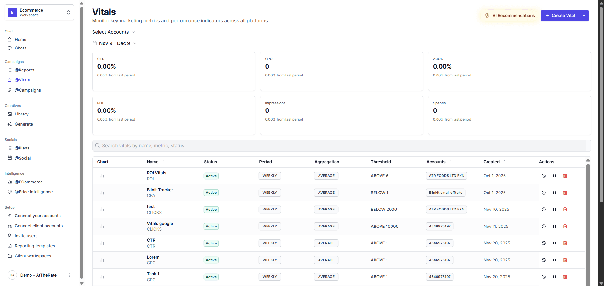Open chart for Vitals google row
604x286 pixels.
click(102, 227)
